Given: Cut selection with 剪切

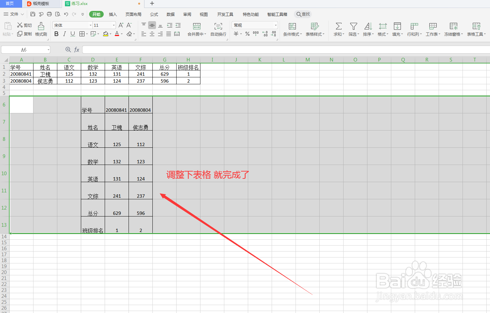Looking at the screenshot, I should pyautogui.click(x=25, y=25).
